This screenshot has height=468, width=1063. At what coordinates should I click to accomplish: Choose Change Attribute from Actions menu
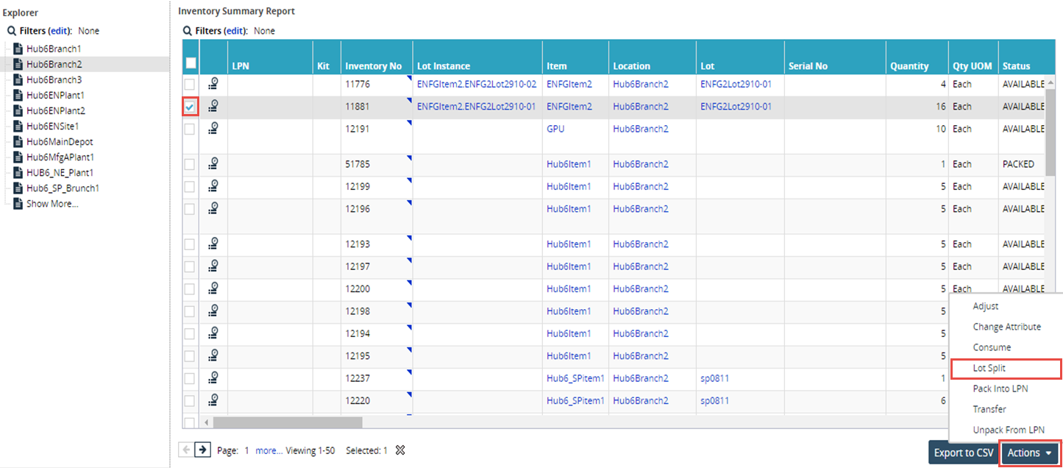[1006, 327]
